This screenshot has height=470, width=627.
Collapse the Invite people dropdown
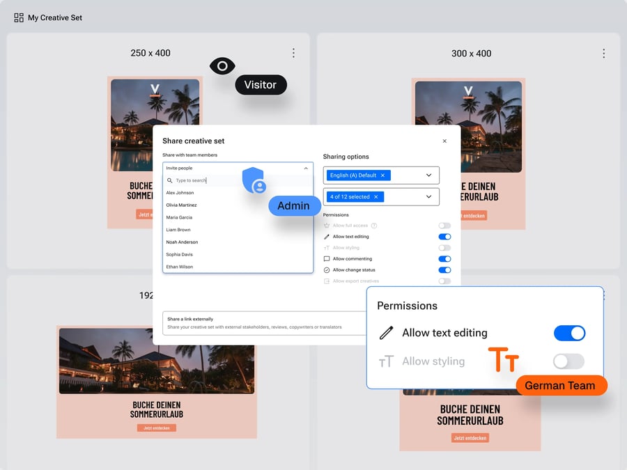click(x=305, y=169)
